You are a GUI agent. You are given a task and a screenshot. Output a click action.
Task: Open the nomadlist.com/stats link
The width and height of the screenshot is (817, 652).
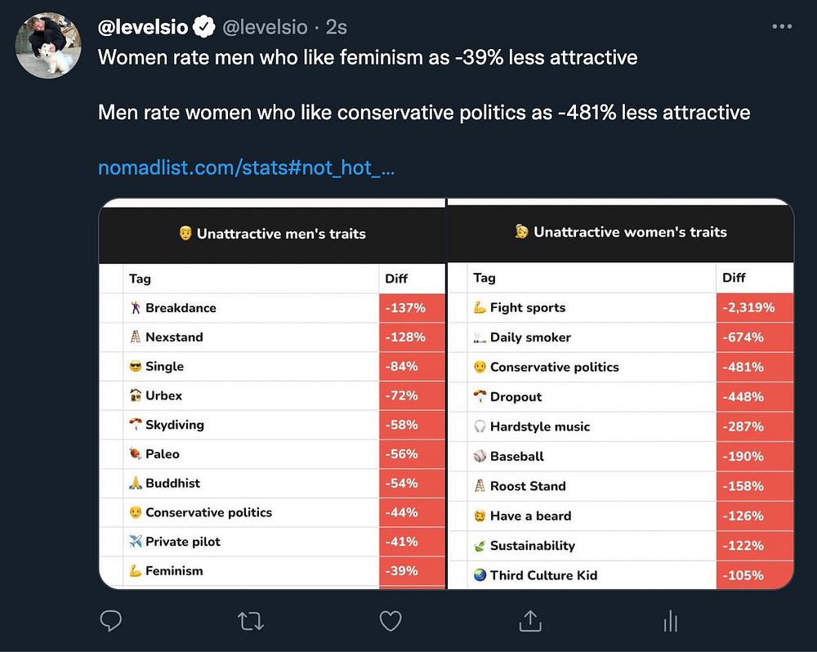[x=246, y=168]
